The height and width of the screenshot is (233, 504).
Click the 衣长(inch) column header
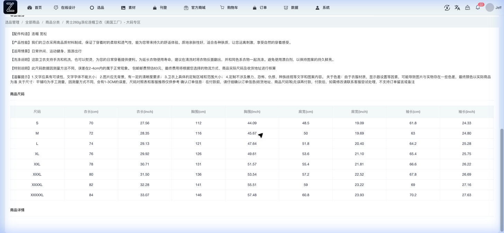(145, 112)
